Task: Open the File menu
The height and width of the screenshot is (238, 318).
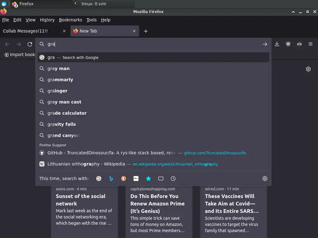Action: pos(6,20)
